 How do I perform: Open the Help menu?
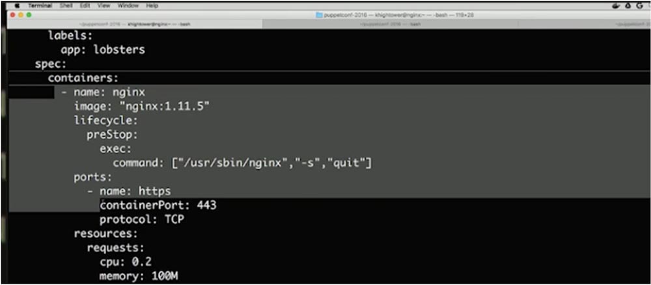tap(152, 7)
